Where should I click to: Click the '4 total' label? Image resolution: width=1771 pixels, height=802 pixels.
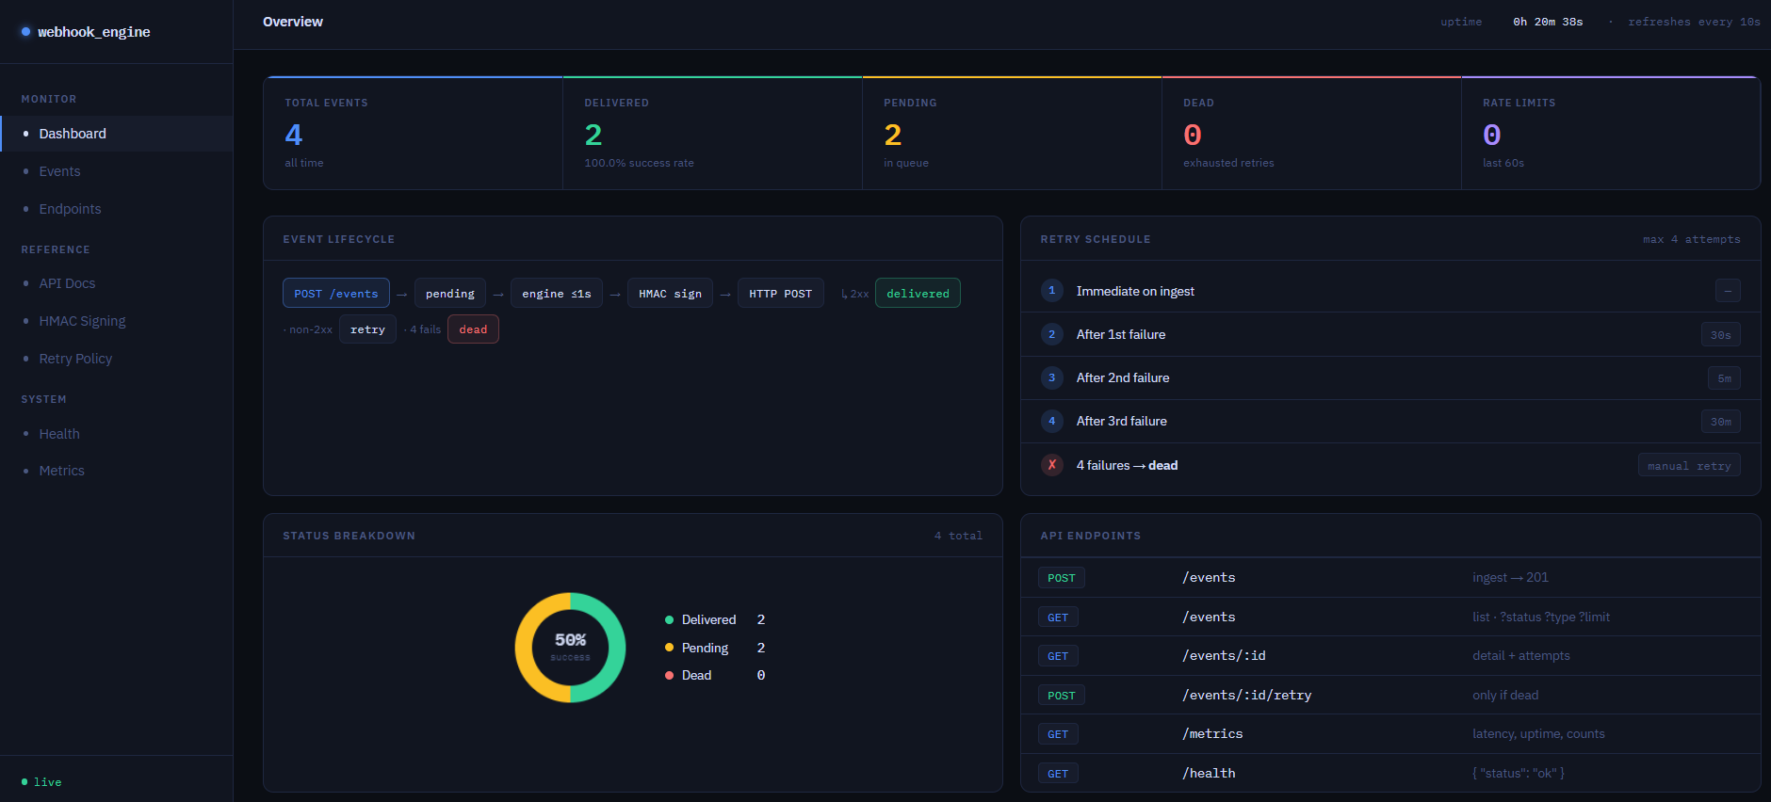(x=958, y=536)
